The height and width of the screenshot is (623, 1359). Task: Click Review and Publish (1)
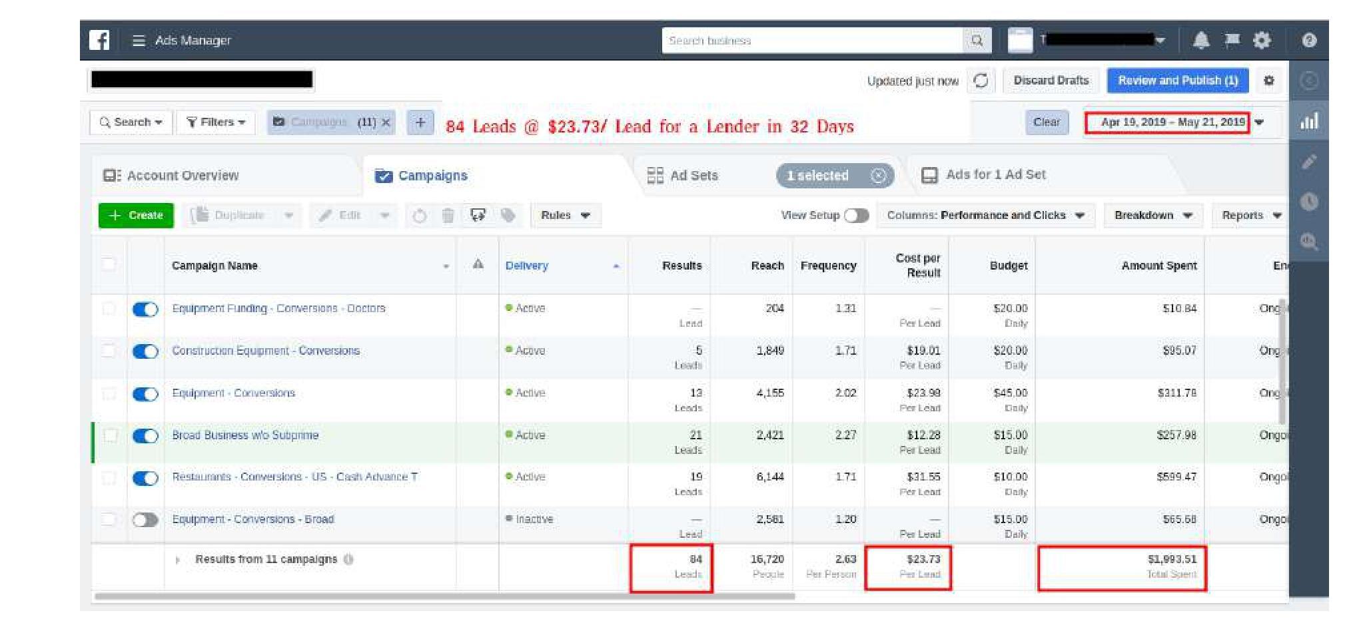click(x=1178, y=81)
